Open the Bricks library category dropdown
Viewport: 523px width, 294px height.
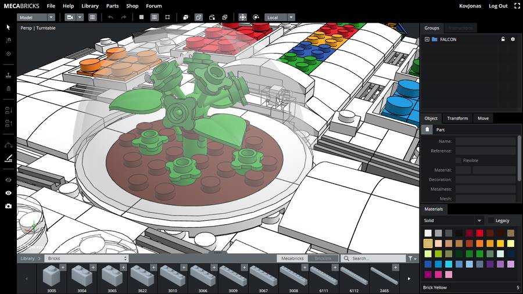click(x=87, y=259)
